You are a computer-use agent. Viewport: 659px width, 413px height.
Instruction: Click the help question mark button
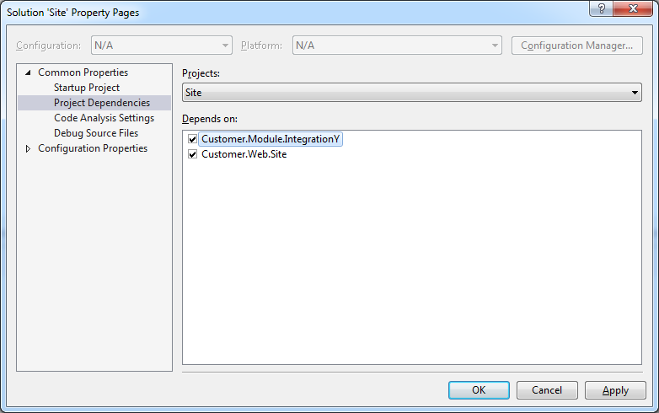(x=600, y=8)
